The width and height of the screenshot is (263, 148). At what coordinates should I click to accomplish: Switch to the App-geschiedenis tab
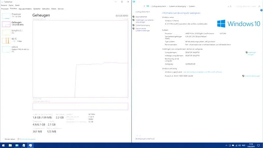click(25, 9)
